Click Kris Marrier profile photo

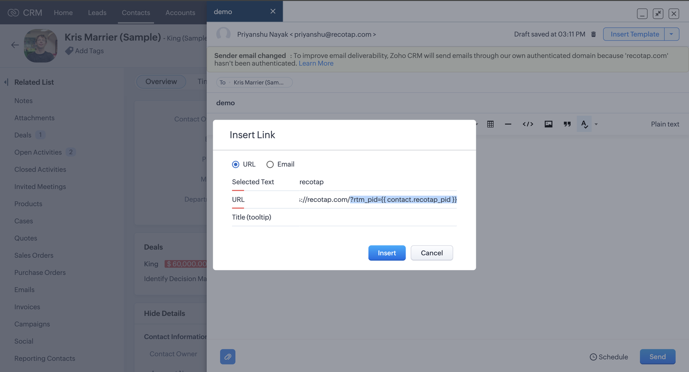[x=40, y=45]
